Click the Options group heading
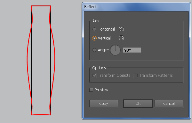This screenshot has height=123, width=192. (99, 68)
